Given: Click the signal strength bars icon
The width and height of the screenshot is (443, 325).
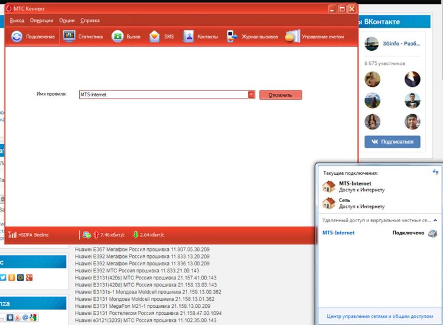Looking at the screenshot, I should coord(12,235).
